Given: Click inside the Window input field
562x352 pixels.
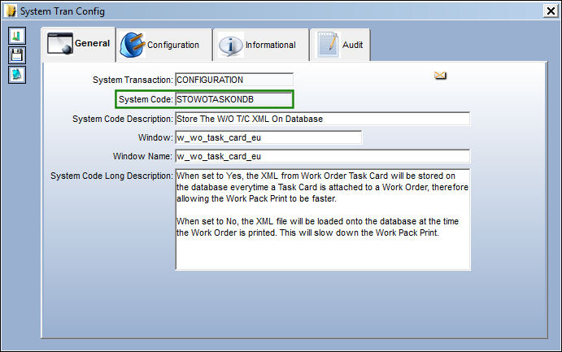Looking at the screenshot, I should (x=268, y=137).
